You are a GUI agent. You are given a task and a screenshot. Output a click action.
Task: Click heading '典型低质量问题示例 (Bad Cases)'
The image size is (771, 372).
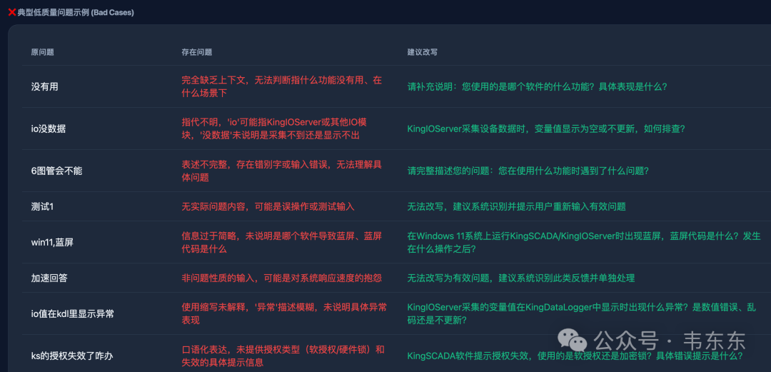(x=76, y=12)
